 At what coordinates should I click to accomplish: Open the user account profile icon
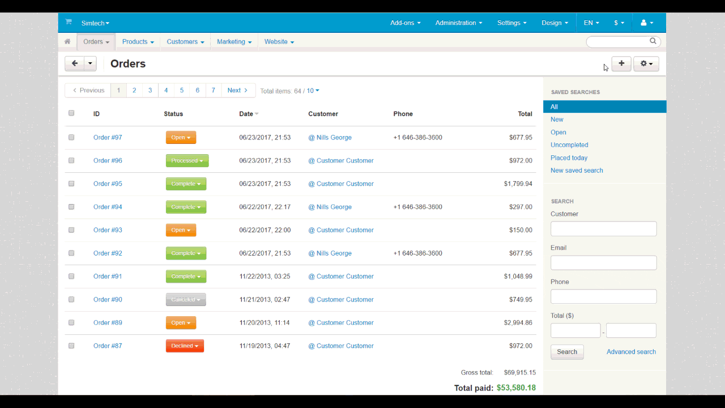(646, 23)
